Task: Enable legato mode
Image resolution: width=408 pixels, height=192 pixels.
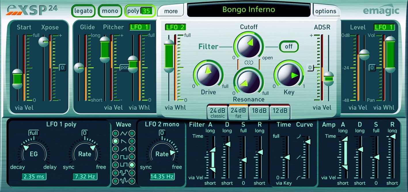Action: click(x=83, y=11)
